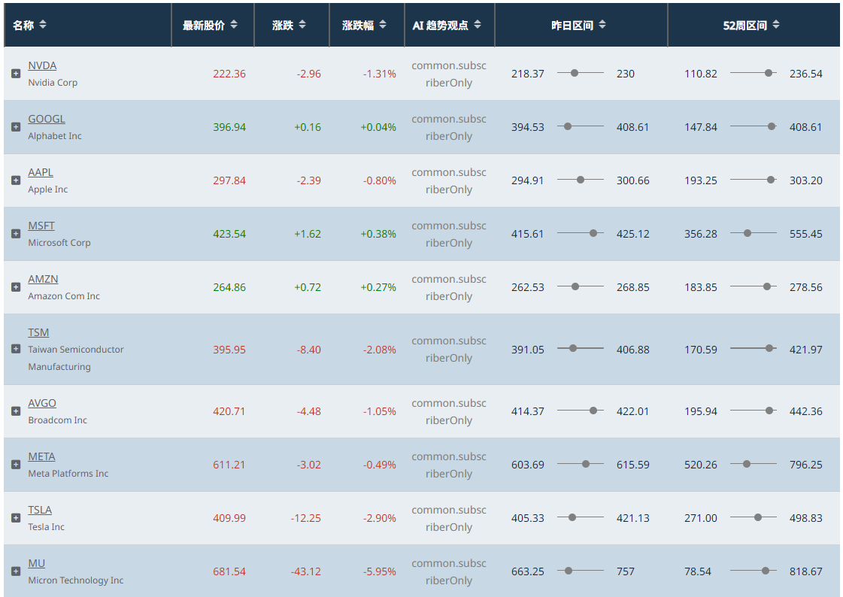Open the TSLA ticker link
This screenshot has height=597, width=843.
coord(40,510)
